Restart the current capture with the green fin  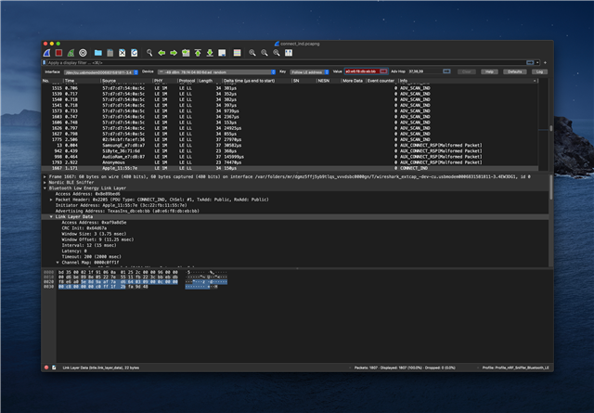[71, 53]
